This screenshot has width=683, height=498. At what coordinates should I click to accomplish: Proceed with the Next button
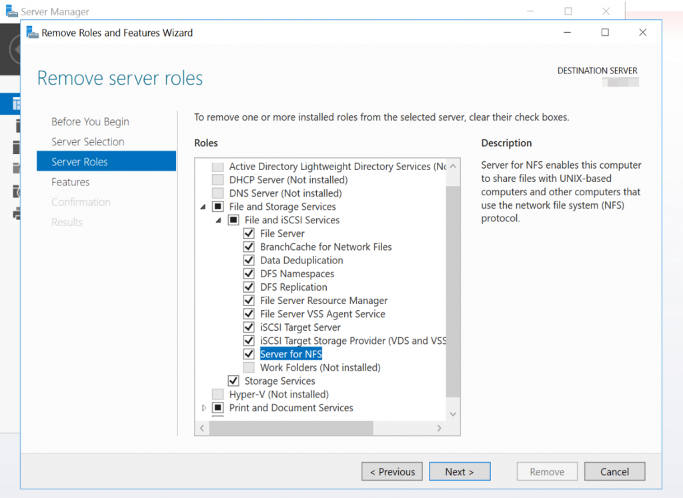click(x=460, y=471)
